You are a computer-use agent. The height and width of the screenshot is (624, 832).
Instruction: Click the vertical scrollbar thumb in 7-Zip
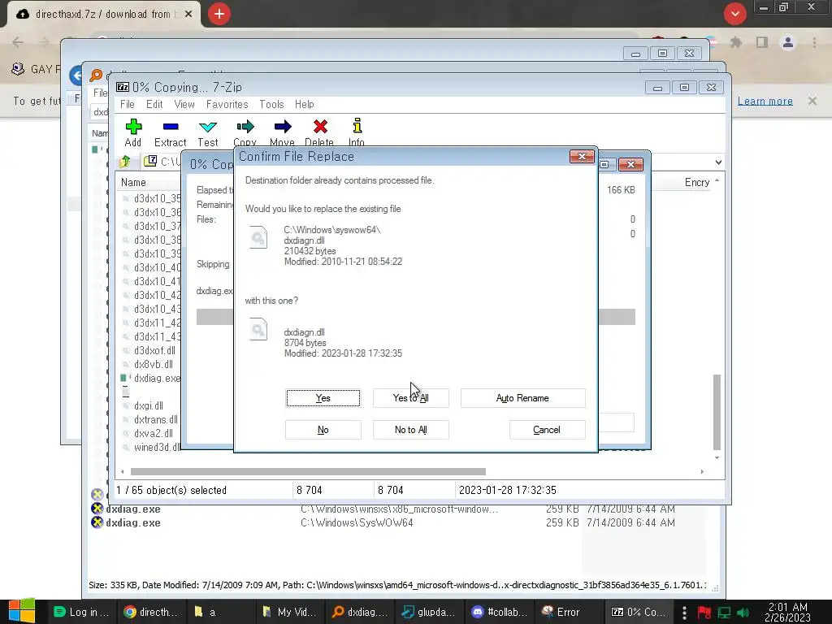717,412
